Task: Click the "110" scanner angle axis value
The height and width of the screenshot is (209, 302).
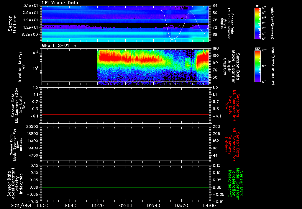Action: click(x=216, y=63)
